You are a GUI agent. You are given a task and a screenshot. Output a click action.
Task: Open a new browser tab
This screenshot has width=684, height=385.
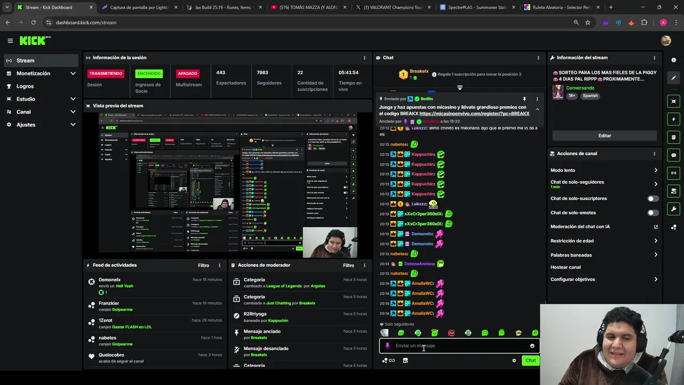click(x=611, y=7)
